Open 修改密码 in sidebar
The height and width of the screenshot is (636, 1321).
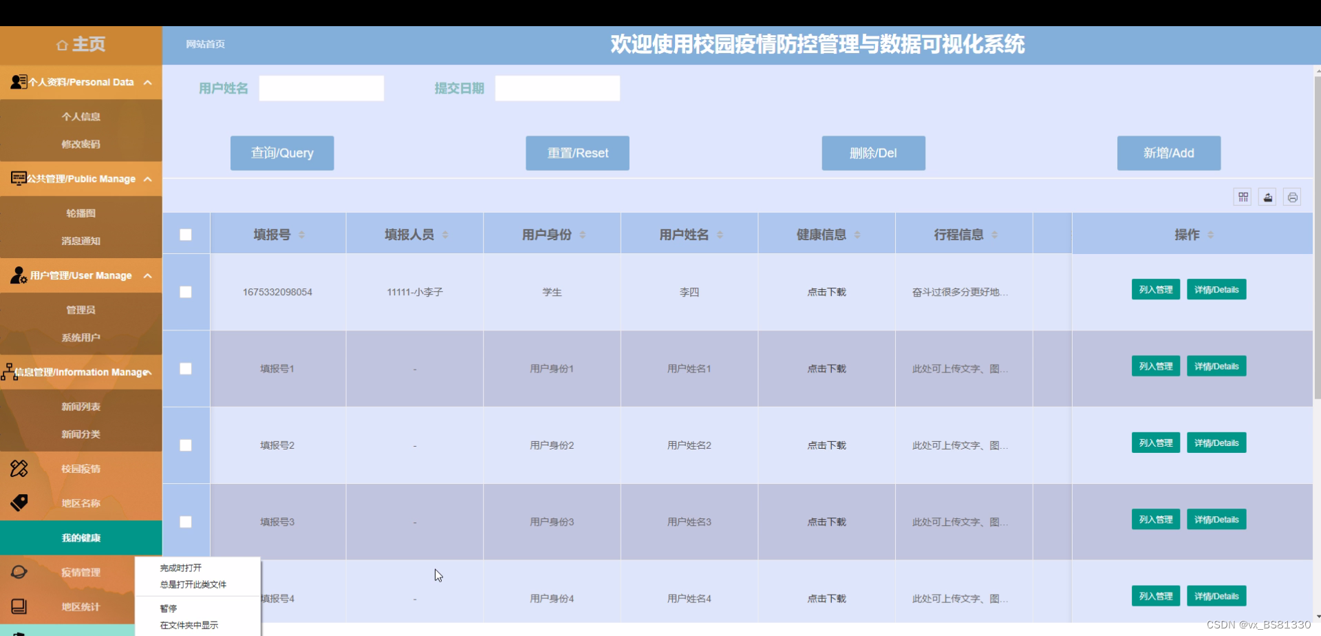81,144
